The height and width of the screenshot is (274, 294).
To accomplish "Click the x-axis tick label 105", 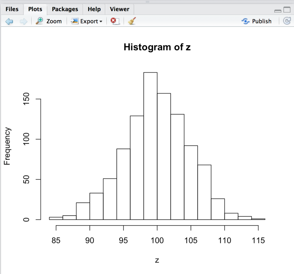I will coord(191,241).
